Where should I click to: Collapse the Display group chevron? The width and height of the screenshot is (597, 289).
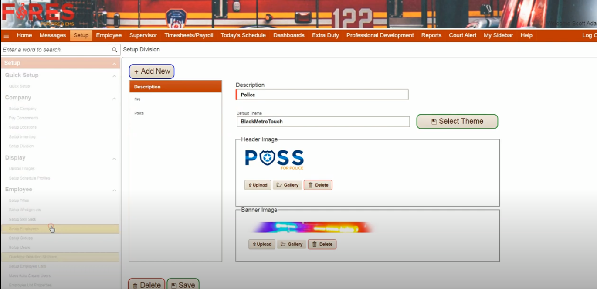[x=114, y=159]
